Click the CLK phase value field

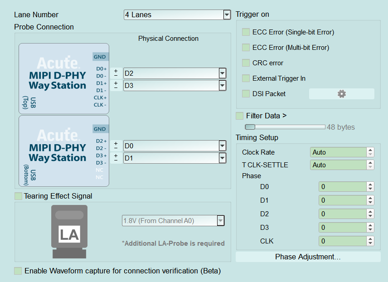click(343, 241)
